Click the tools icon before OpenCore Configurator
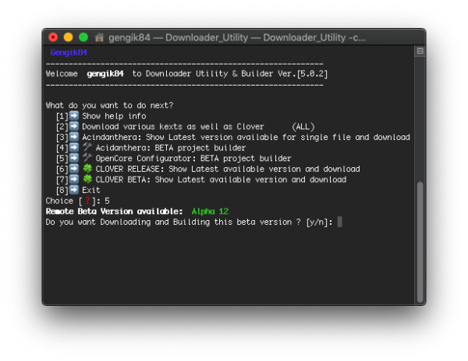 pyautogui.click(x=87, y=158)
